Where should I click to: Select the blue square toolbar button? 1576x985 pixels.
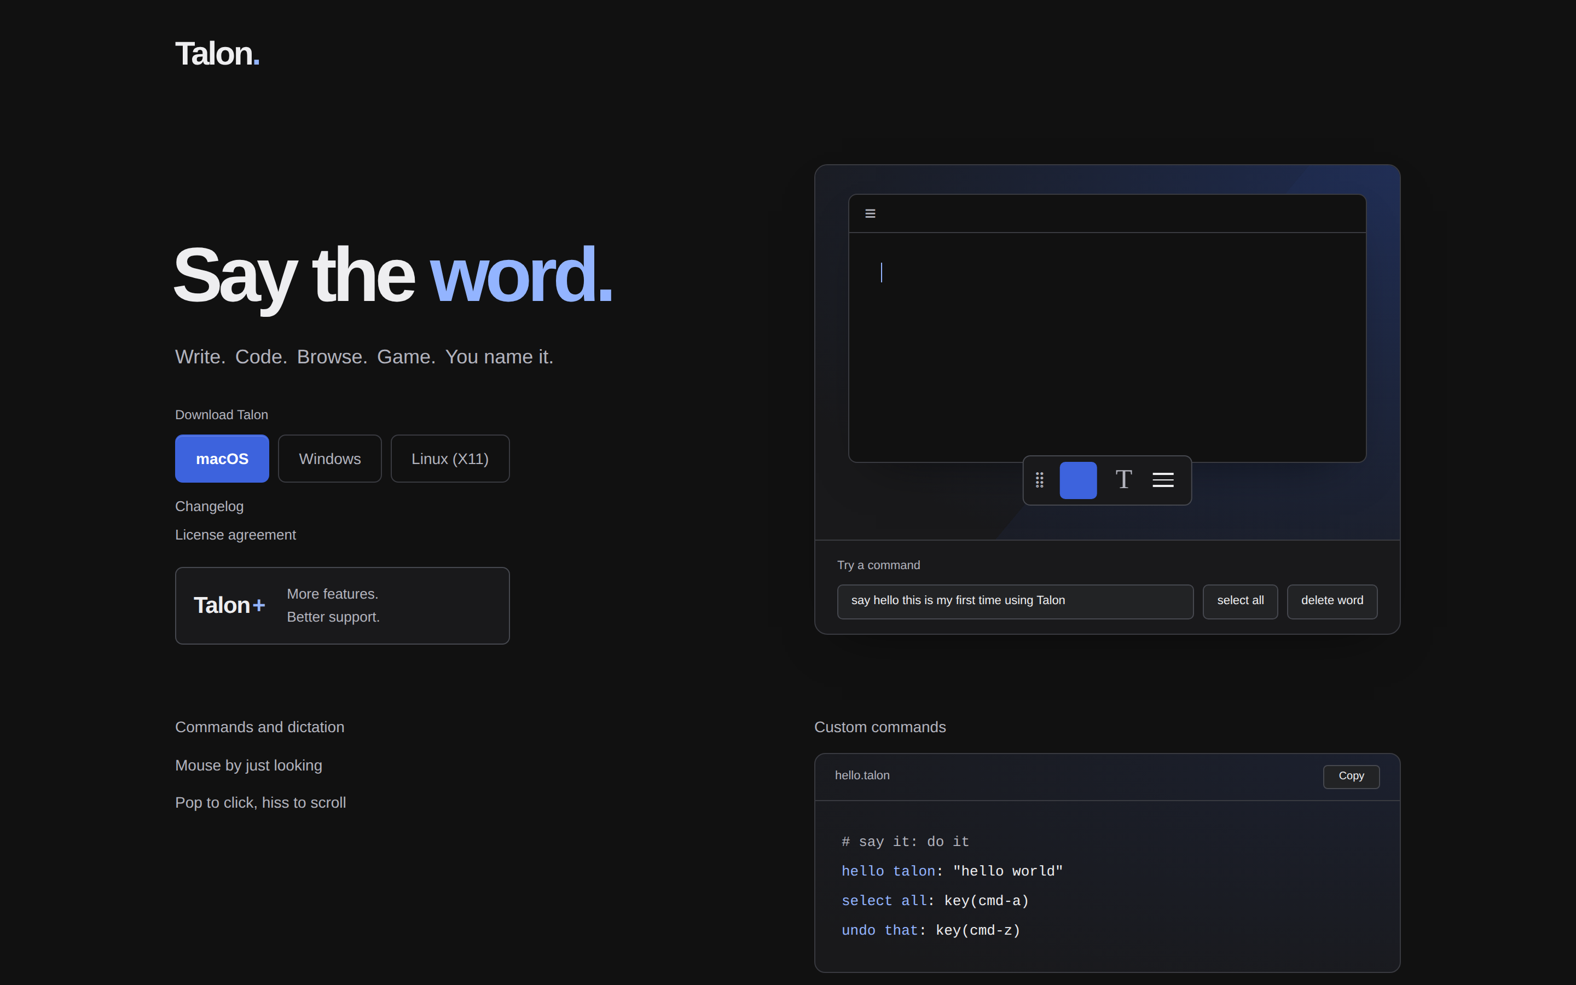[x=1078, y=480]
